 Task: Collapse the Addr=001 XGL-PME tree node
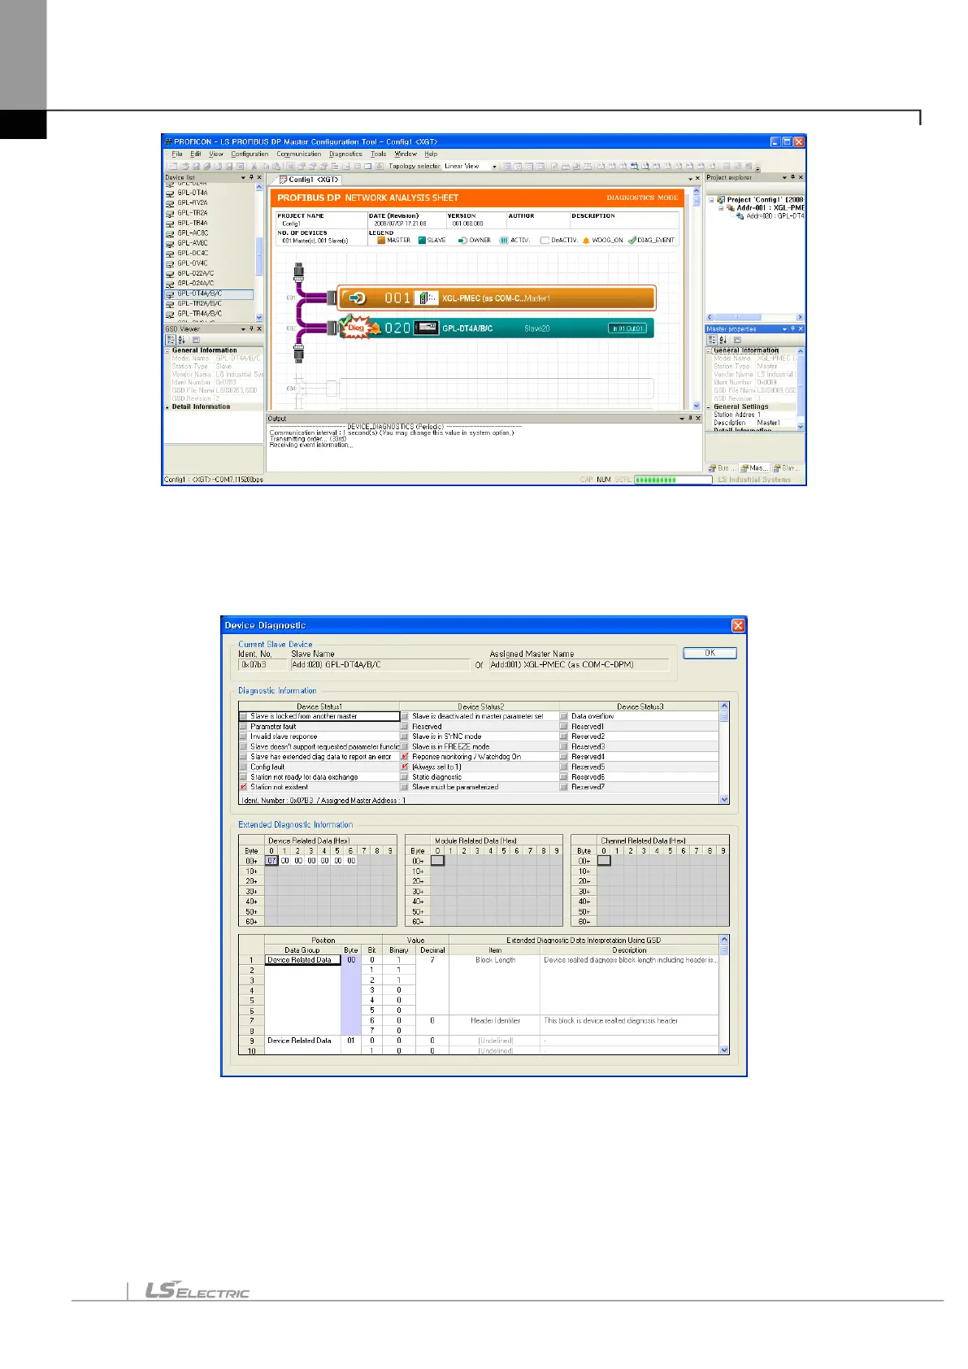tap(720, 208)
